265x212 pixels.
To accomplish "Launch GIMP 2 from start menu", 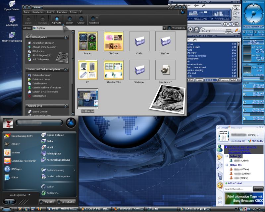I will 12,144.
